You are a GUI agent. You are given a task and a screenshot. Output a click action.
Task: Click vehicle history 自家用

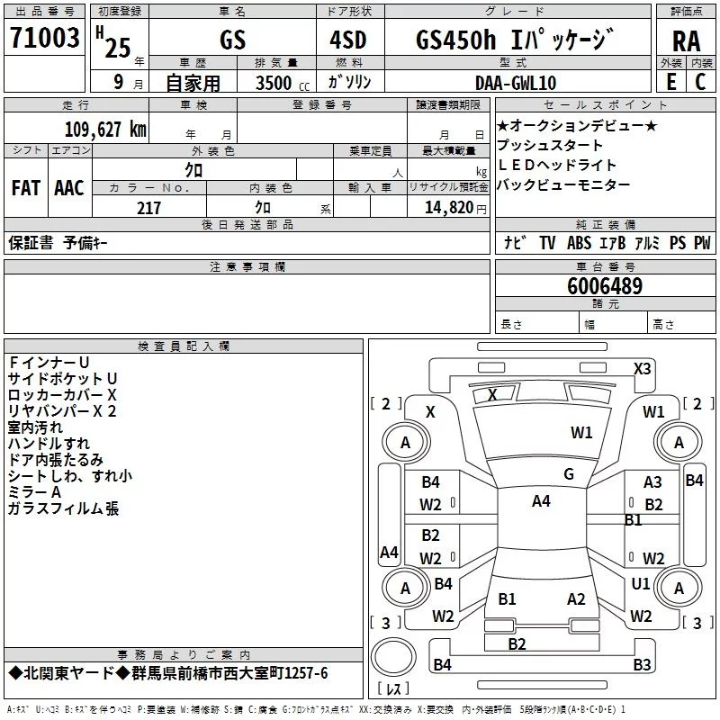point(193,83)
